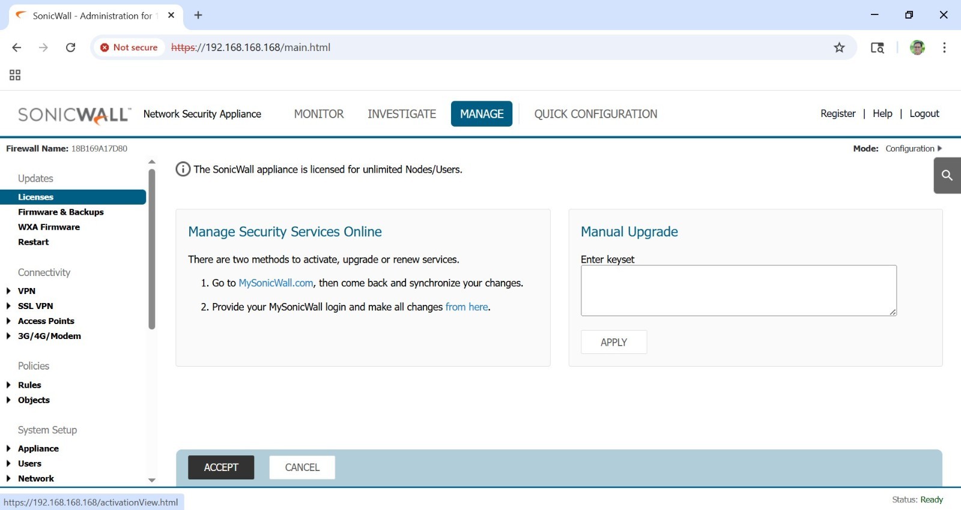Go forward to the next page

43,47
